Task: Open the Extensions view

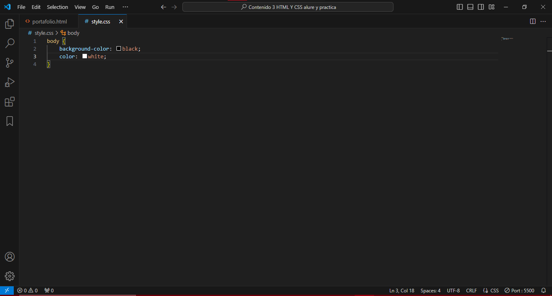Action: pyautogui.click(x=10, y=102)
